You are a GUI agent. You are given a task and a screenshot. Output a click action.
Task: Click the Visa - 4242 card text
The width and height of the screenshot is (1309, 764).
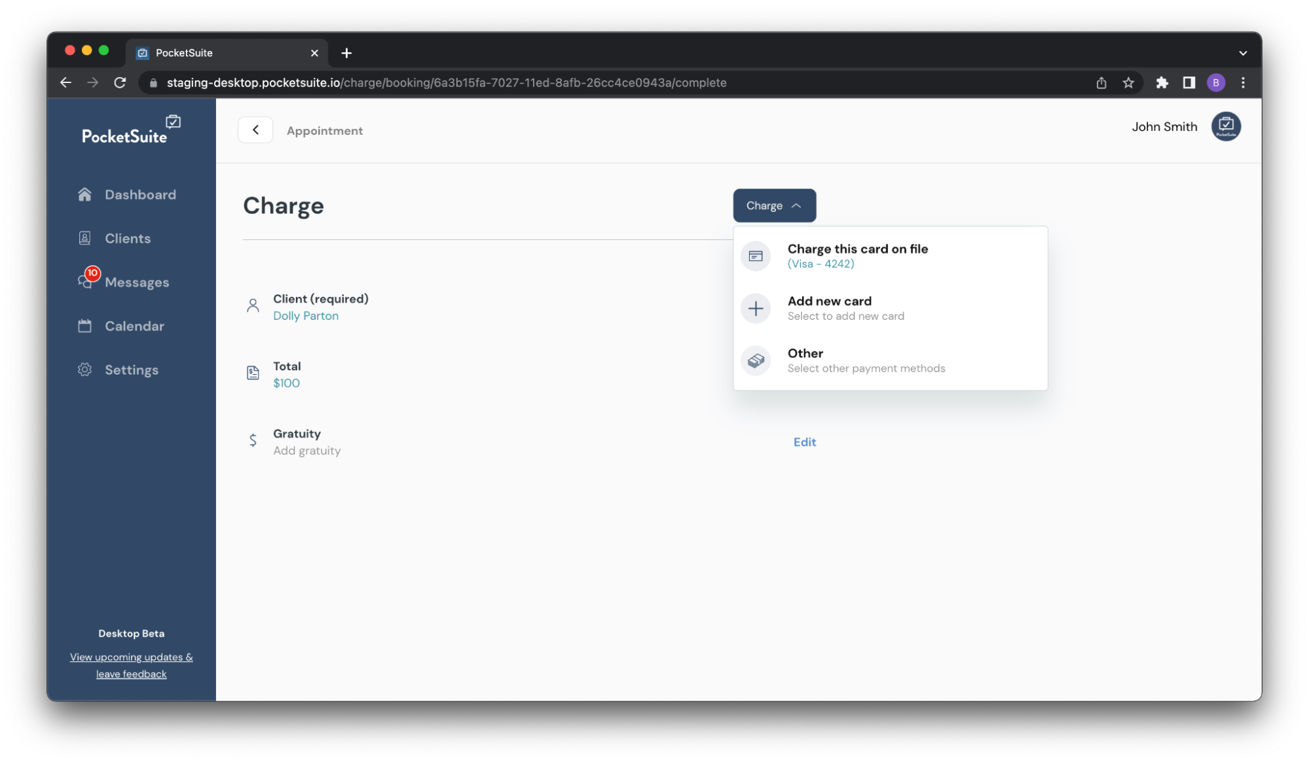tap(820, 264)
